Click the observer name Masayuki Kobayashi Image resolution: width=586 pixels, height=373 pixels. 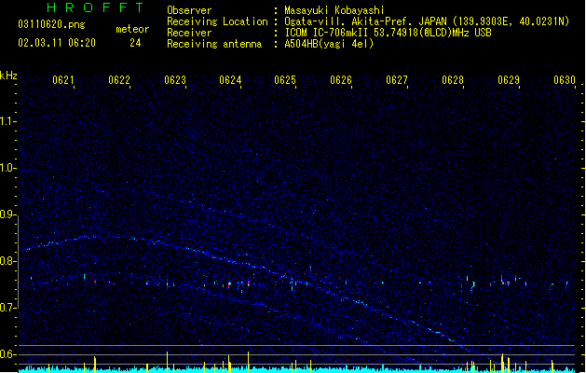(x=334, y=10)
